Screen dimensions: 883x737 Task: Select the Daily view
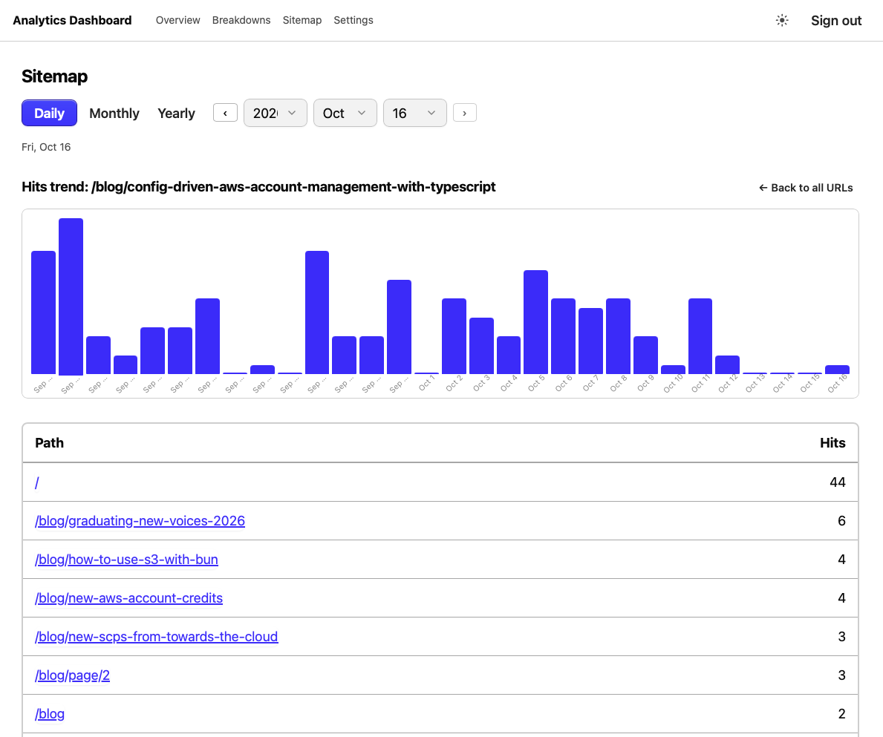[50, 113]
